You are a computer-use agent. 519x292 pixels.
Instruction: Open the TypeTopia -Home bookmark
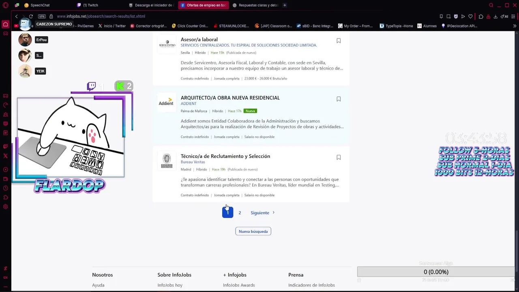coord(396,26)
